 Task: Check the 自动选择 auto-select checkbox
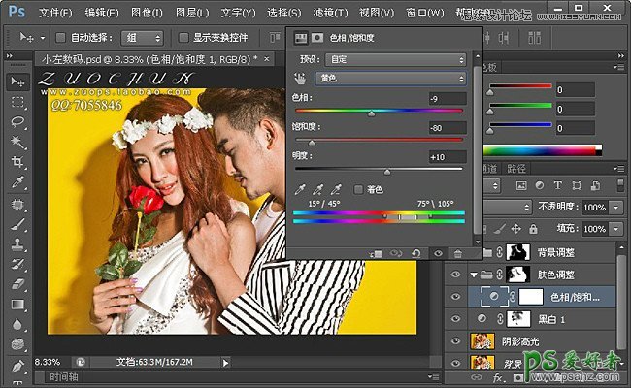62,38
